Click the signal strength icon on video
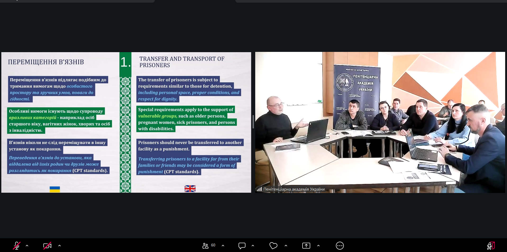 259,189
